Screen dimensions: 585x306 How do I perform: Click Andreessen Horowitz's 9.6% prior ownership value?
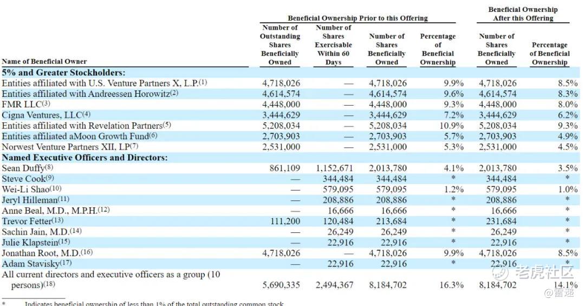(454, 94)
